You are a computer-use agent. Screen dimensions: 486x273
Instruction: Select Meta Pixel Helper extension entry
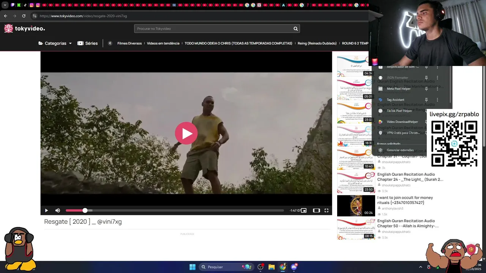click(x=399, y=89)
